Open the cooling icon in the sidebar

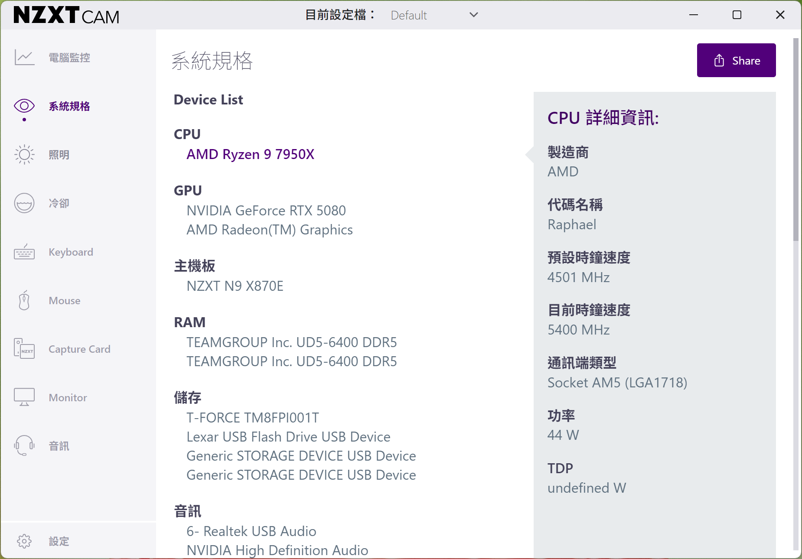coord(24,203)
